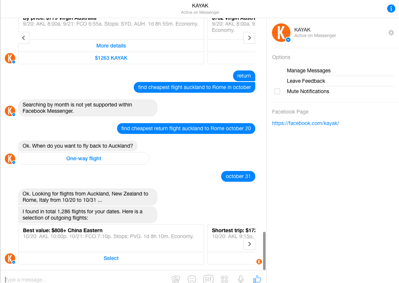
Task: Go to previous flight card in upper carousel
Action: pyautogui.click(x=24, y=38)
